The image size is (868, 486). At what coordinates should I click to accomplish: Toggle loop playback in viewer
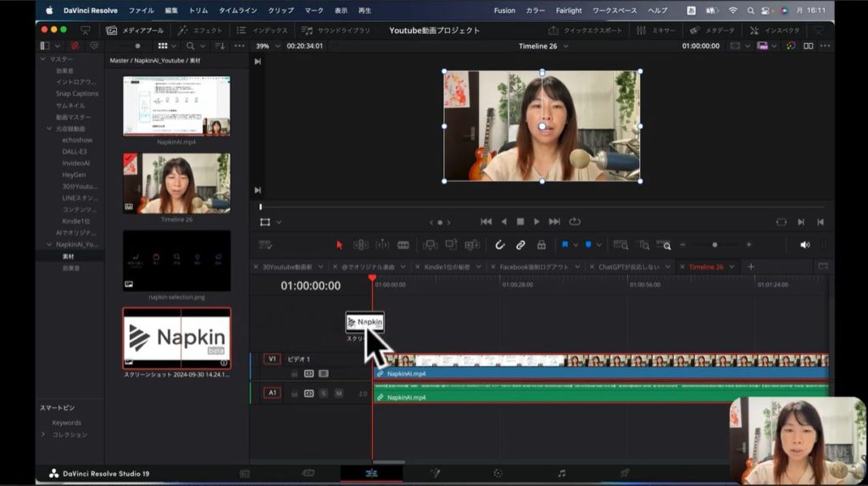pos(576,222)
